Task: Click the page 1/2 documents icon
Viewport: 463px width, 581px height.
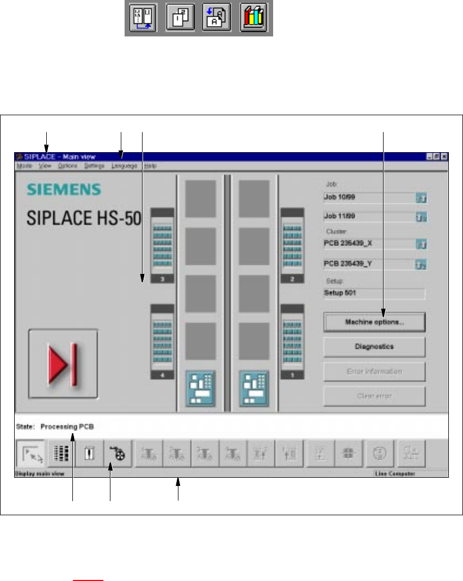Action: click(x=180, y=17)
